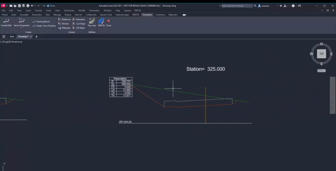Open the Materials library
The height and width of the screenshot is (171, 336).
pyautogui.click(x=64, y=28)
